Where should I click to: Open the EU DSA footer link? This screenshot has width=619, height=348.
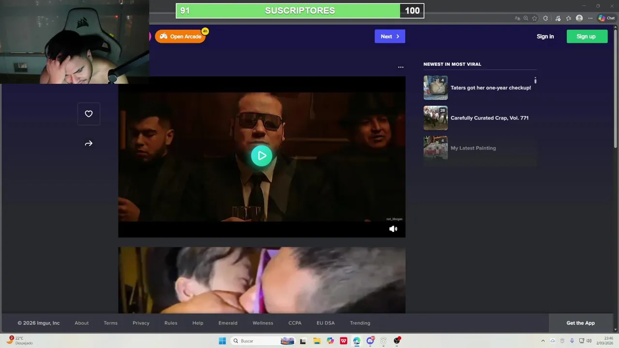pyautogui.click(x=325, y=323)
